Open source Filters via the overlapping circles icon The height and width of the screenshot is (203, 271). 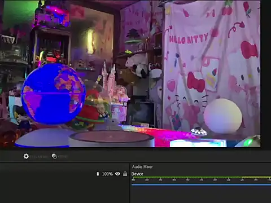click(54, 156)
